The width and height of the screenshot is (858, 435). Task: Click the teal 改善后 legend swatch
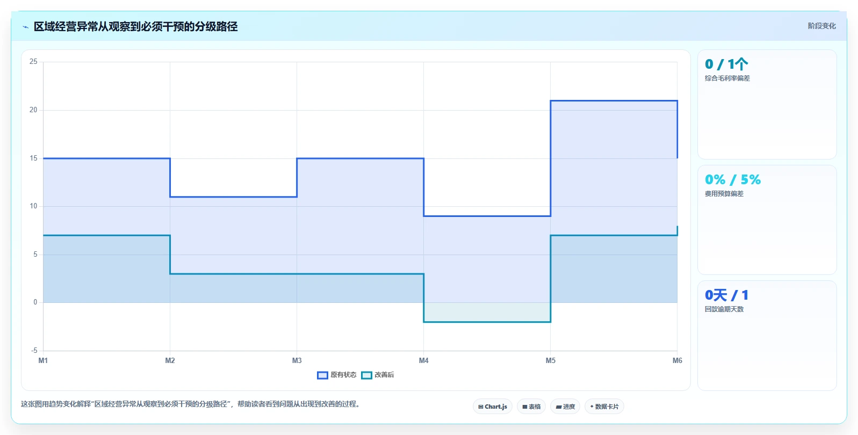pos(366,375)
